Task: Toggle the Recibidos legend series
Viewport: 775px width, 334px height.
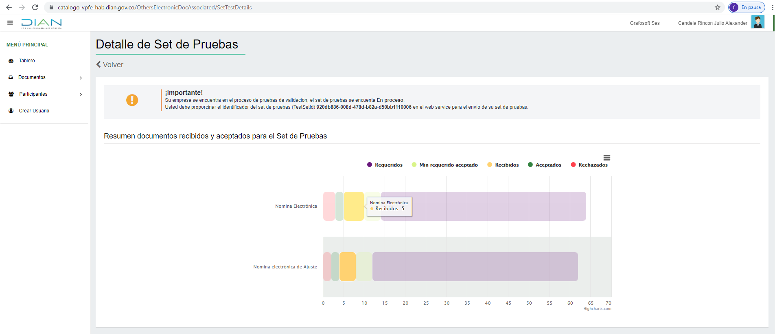Action: click(x=503, y=165)
